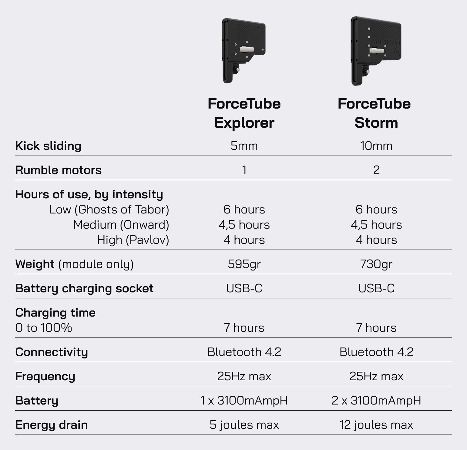Click the 12 joules max value
467x450 pixels.
(x=376, y=425)
